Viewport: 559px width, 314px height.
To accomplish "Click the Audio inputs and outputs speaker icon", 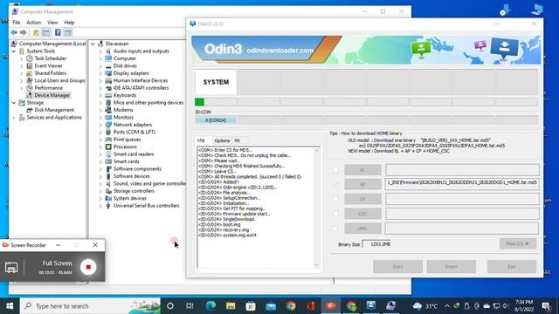I will tap(108, 51).
